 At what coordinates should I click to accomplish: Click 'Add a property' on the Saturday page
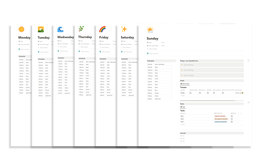(126, 47)
